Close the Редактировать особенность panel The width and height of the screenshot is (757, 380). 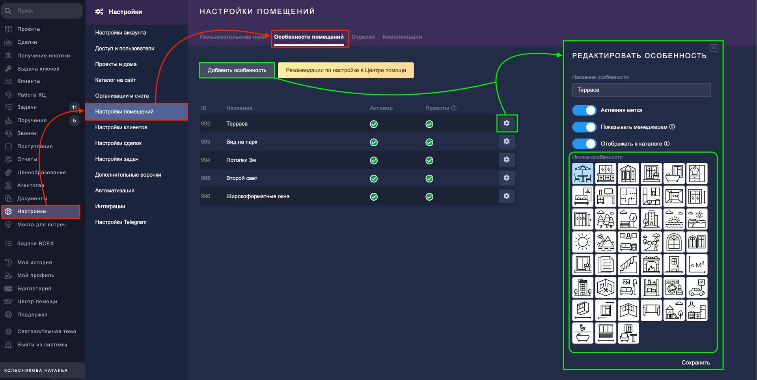point(714,48)
